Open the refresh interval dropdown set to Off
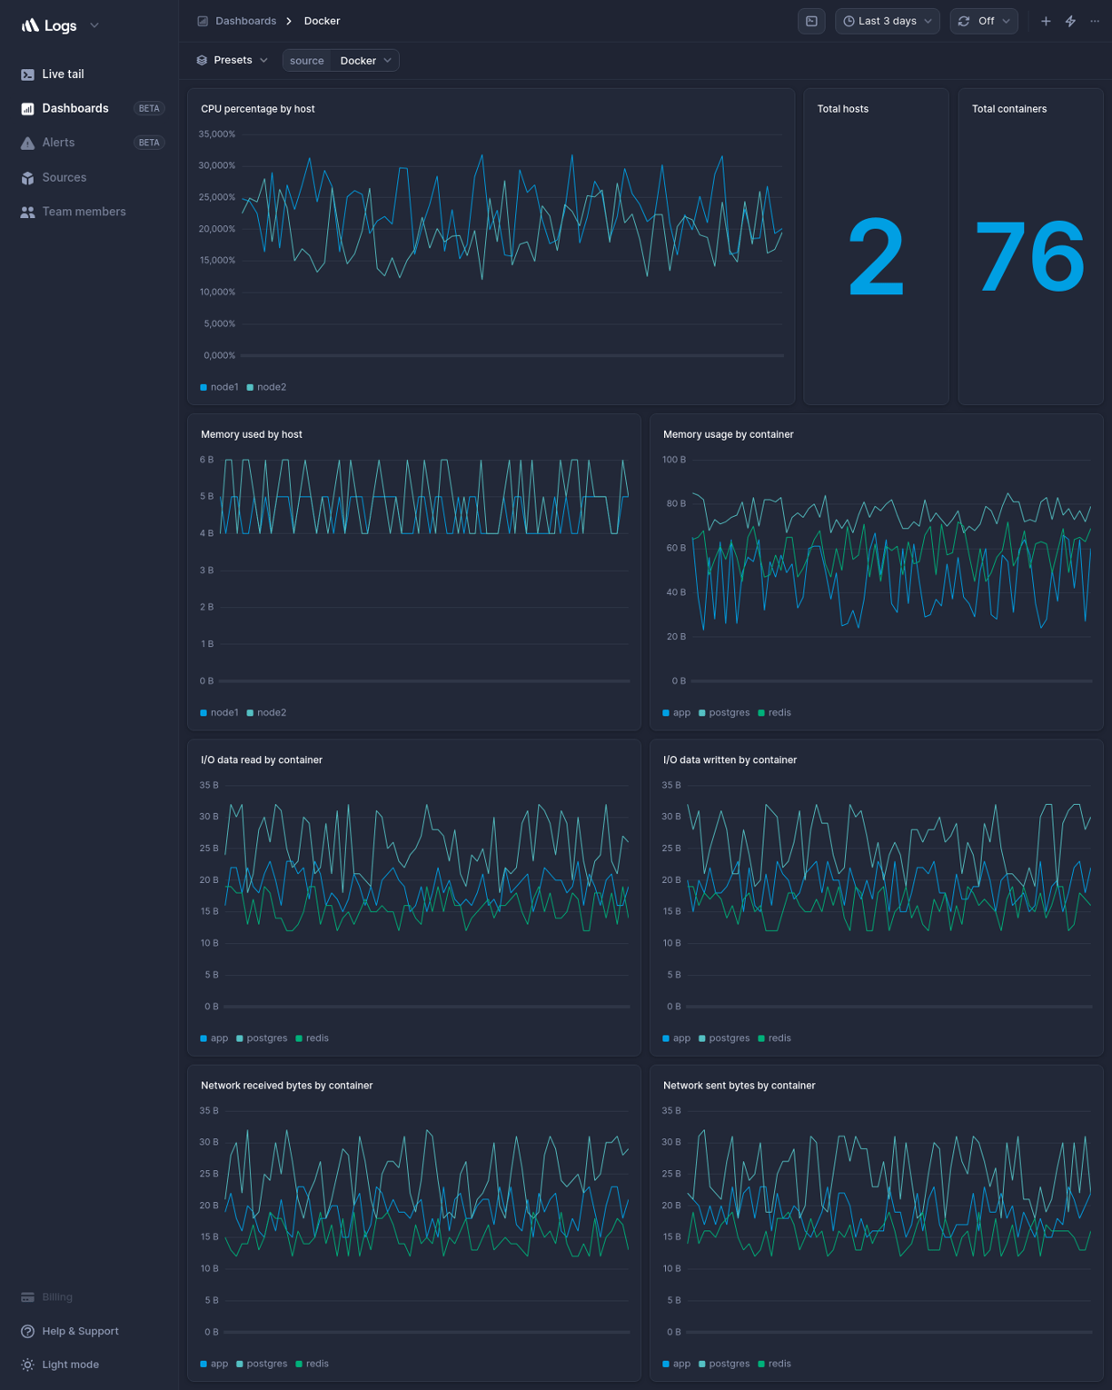This screenshot has height=1390, width=1112. point(984,20)
